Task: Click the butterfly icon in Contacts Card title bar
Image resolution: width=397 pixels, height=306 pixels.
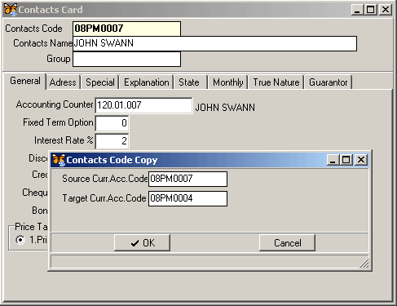Action: tap(11, 10)
